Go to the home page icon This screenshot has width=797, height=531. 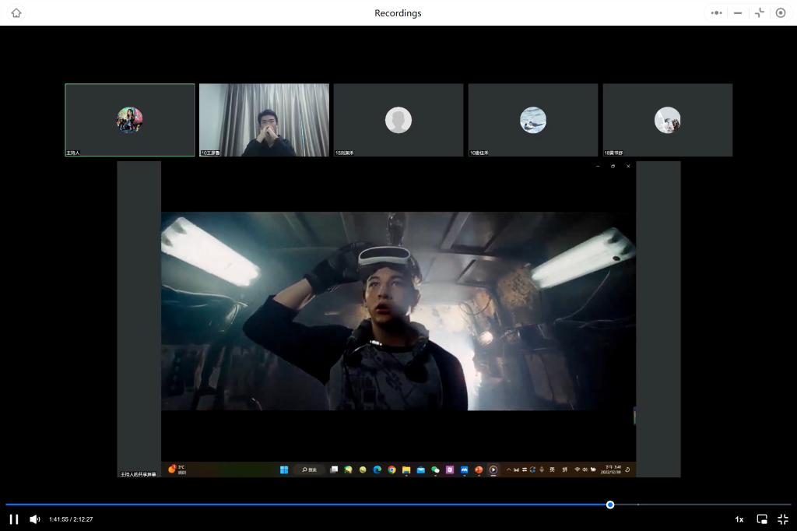pos(16,12)
